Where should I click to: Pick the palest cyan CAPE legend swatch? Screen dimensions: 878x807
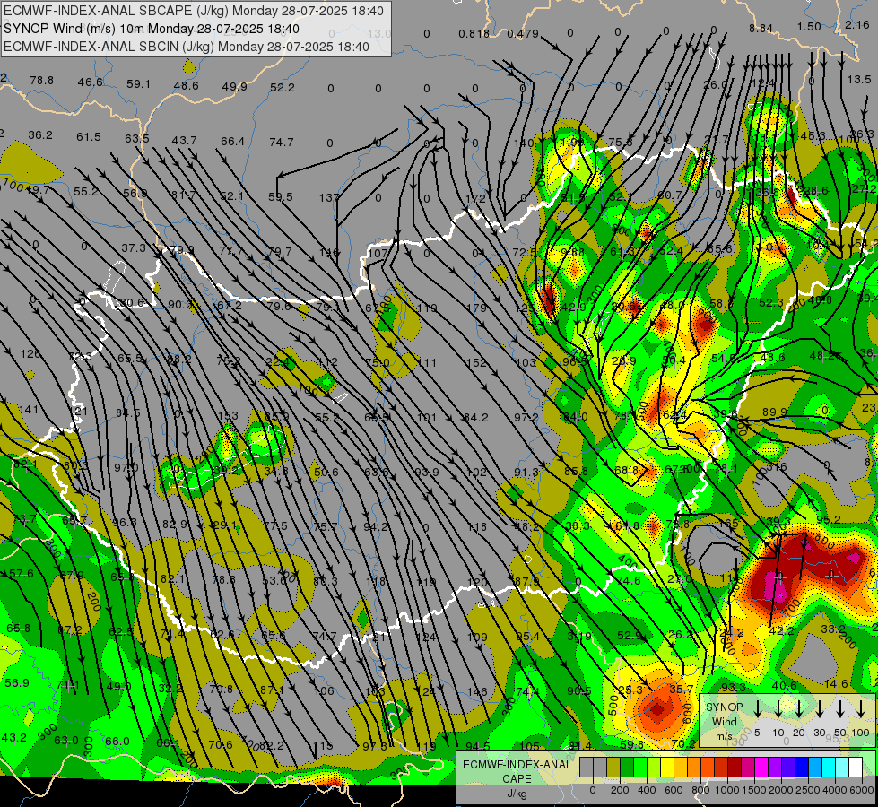pyautogui.click(x=843, y=767)
